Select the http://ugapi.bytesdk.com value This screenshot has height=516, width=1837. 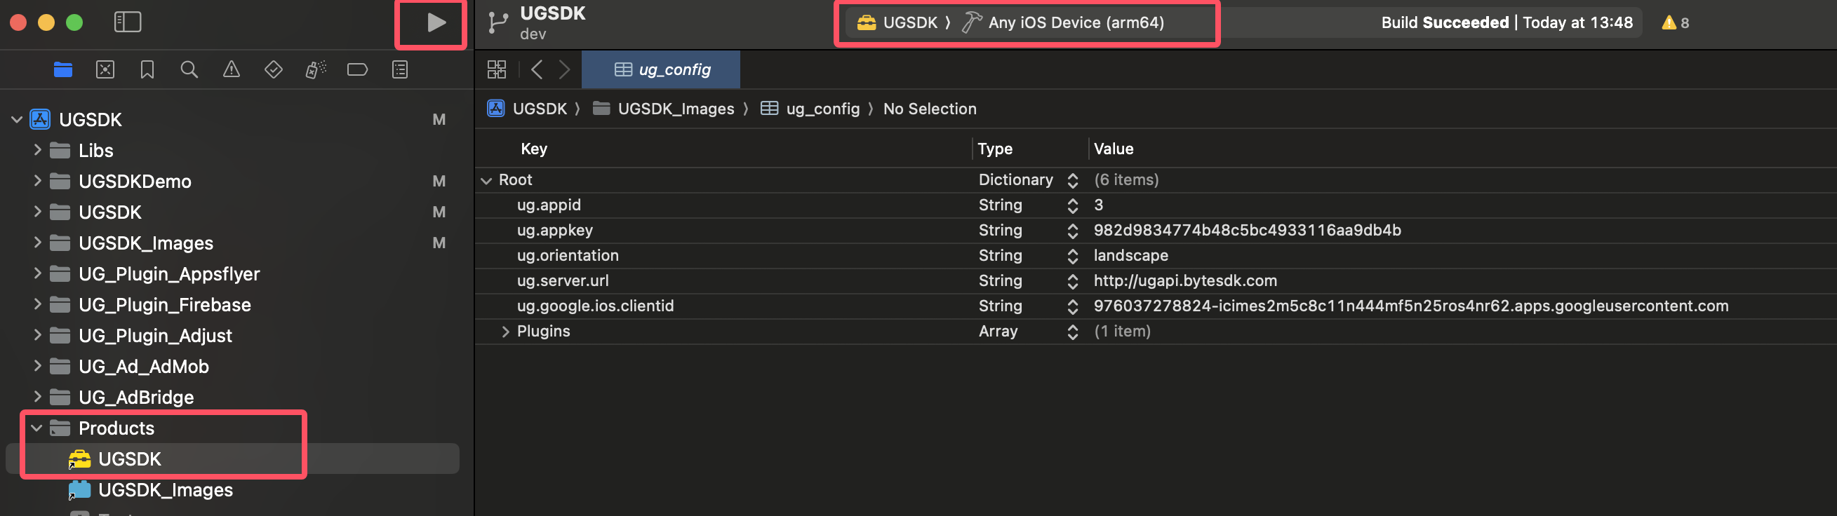click(x=1184, y=281)
